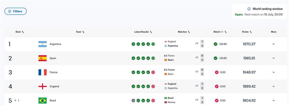Open the Spain team link
This screenshot has width=289, height=106.
click(x=53, y=58)
